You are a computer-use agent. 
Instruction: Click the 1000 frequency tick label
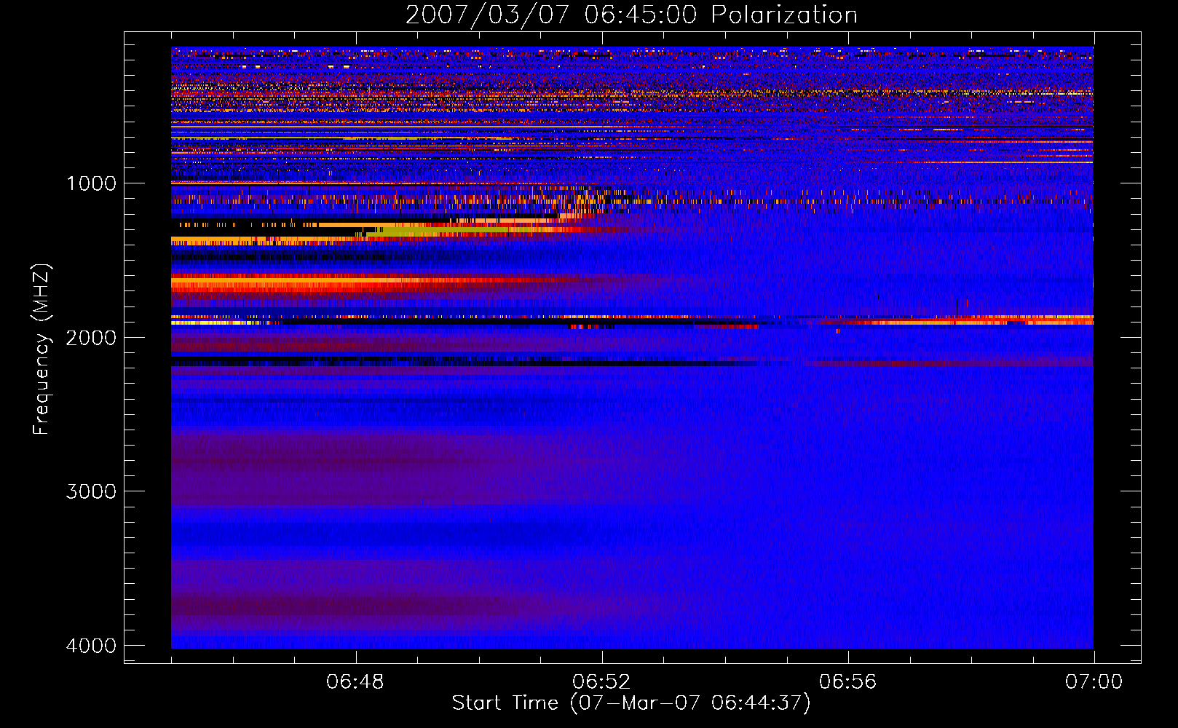(91, 183)
